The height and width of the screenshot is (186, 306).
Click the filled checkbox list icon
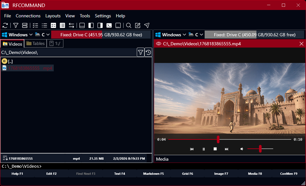53,25
